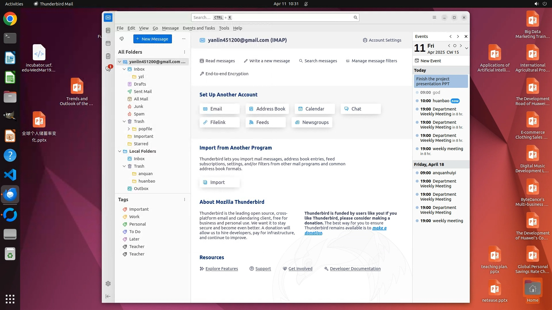The height and width of the screenshot is (310, 552).
Task: Open the Thunderbird hamburger app menu
Action: point(434,18)
